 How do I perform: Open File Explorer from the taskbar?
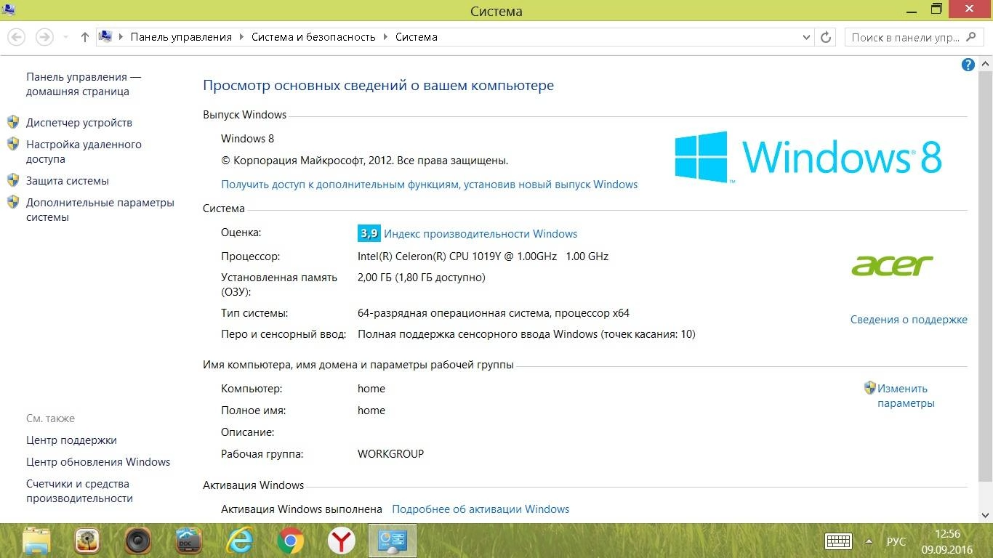[x=37, y=541]
